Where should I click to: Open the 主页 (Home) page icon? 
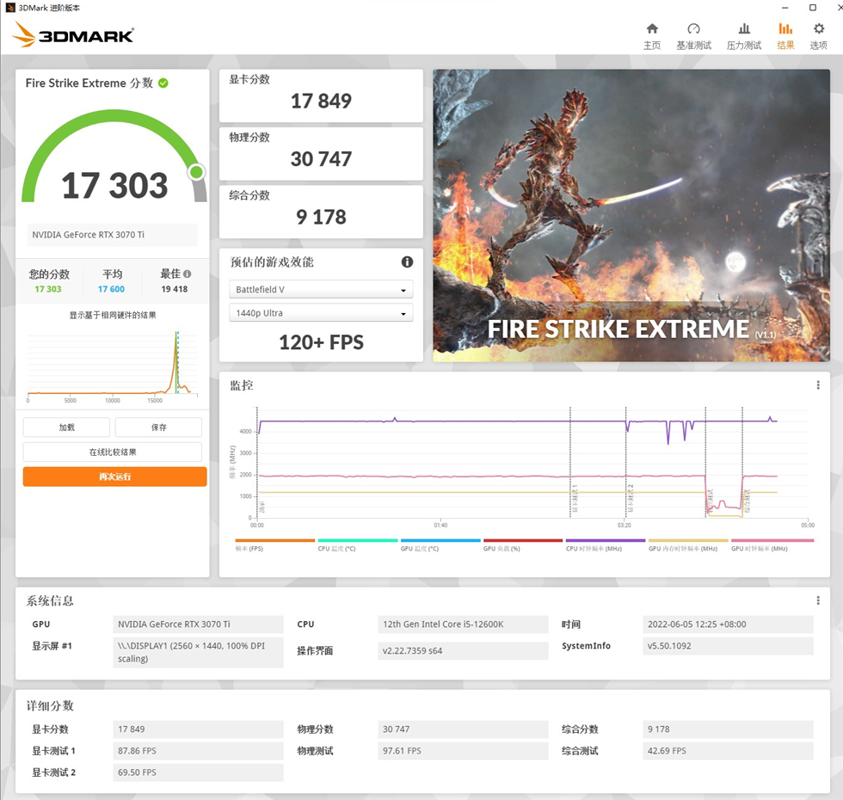(x=651, y=34)
